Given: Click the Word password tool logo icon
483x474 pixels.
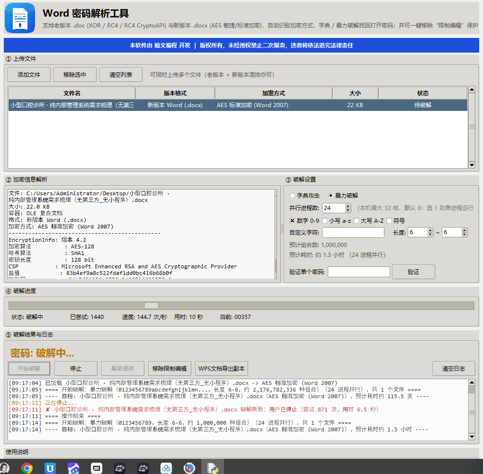Looking at the screenshot, I should click(x=20, y=18).
